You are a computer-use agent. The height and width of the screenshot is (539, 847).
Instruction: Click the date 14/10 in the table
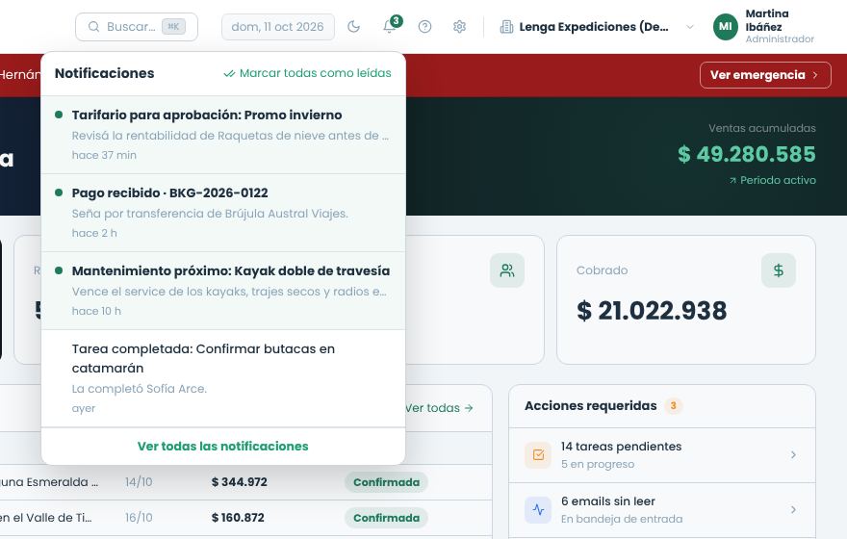click(x=139, y=482)
